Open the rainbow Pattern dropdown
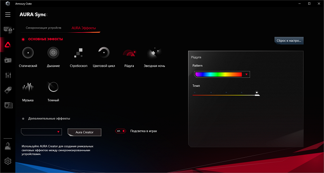324x173 pixels. coord(222,74)
